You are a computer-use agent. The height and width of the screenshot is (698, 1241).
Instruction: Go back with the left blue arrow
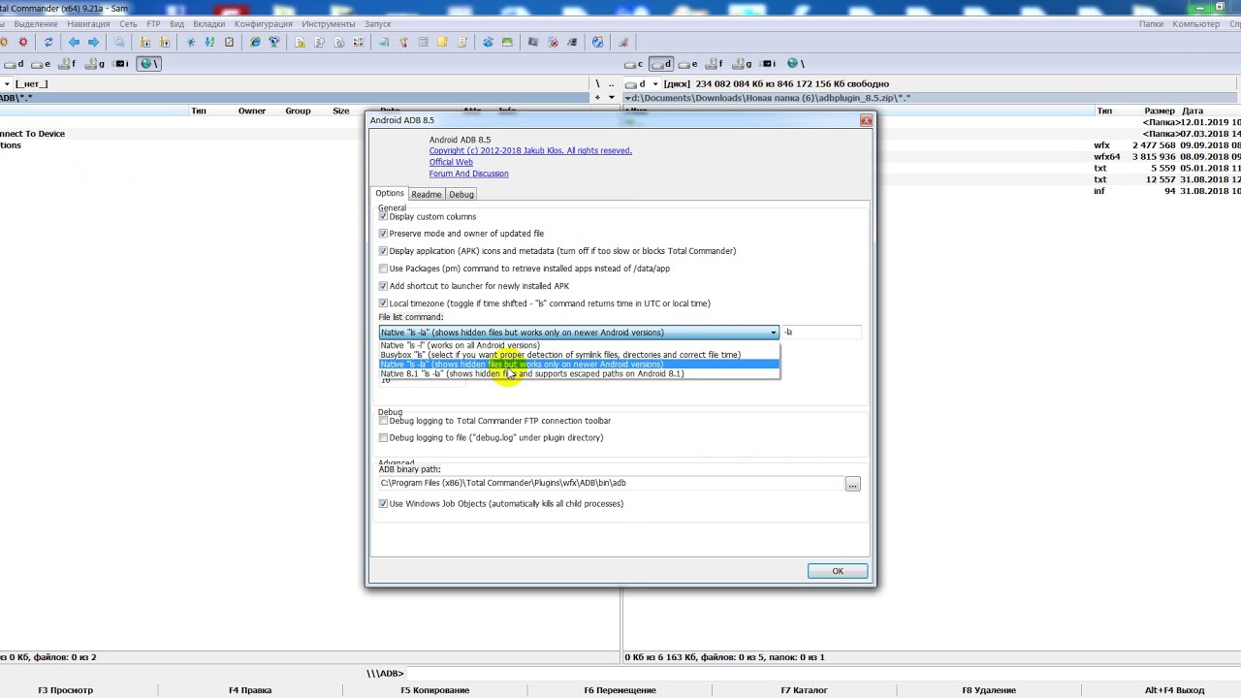(x=74, y=43)
